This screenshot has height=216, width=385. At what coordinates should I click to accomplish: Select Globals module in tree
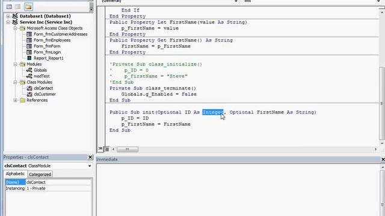(40, 70)
